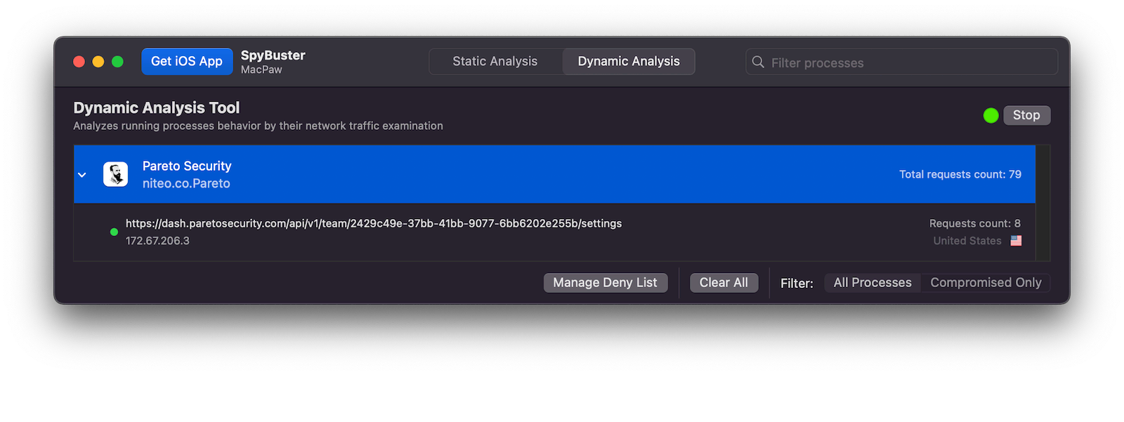Image resolution: width=1124 pixels, height=422 pixels.
Task: Open Manage Deny List
Action: coord(605,283)
